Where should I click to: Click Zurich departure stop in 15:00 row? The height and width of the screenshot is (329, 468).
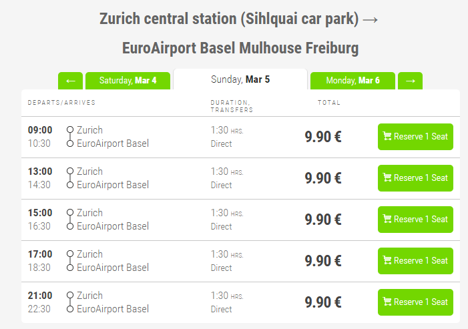90,213
